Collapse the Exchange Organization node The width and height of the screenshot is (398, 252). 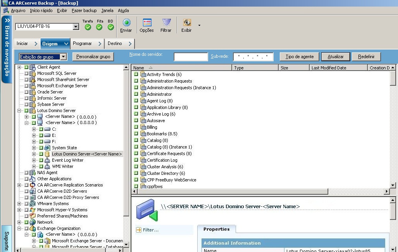19,228
